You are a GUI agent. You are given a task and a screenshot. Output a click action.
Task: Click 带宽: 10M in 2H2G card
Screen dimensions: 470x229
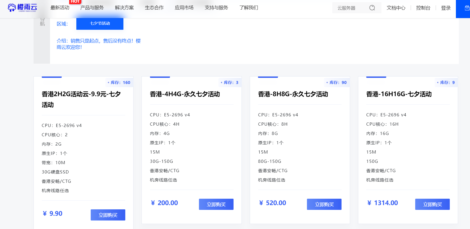53,163
